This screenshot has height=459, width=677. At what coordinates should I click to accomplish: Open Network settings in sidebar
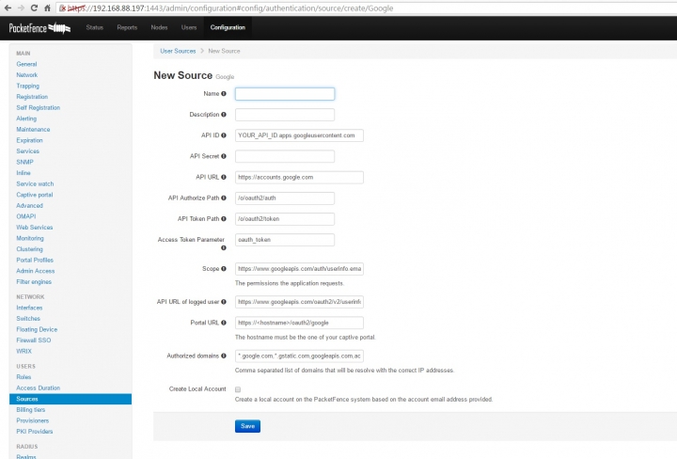[26, 74]
